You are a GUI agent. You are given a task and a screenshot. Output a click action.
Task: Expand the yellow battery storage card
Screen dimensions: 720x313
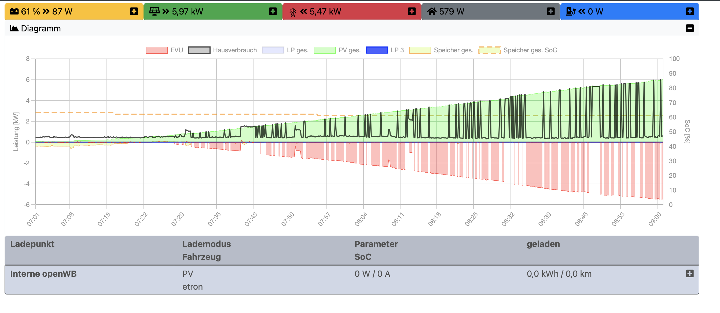pos(134,12)
